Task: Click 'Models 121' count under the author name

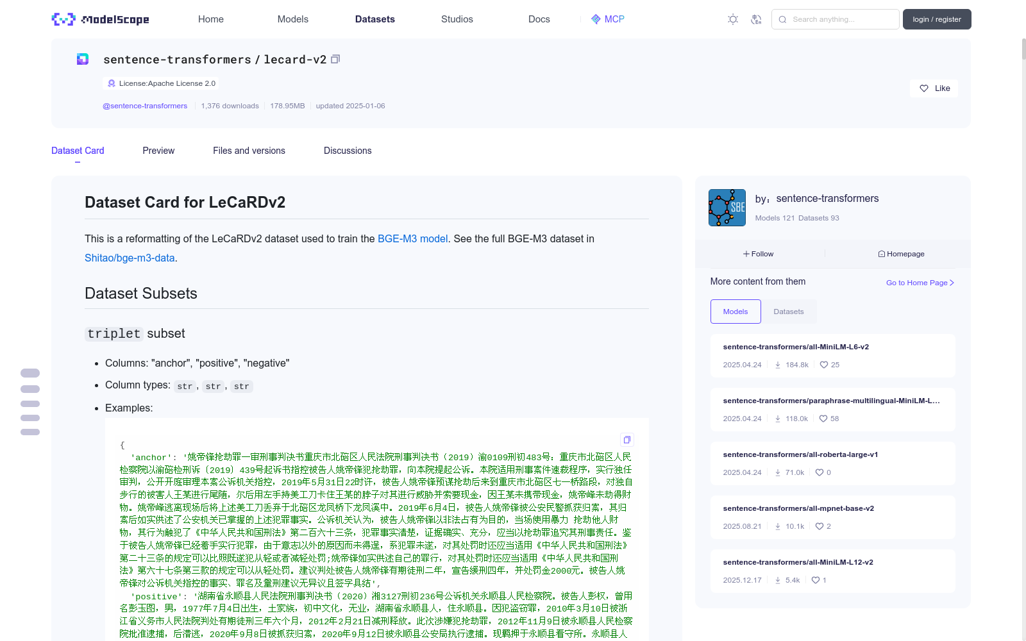Action: point(775,218)
